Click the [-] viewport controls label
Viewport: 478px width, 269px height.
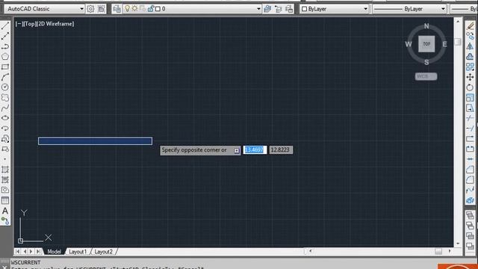[19, 24]
